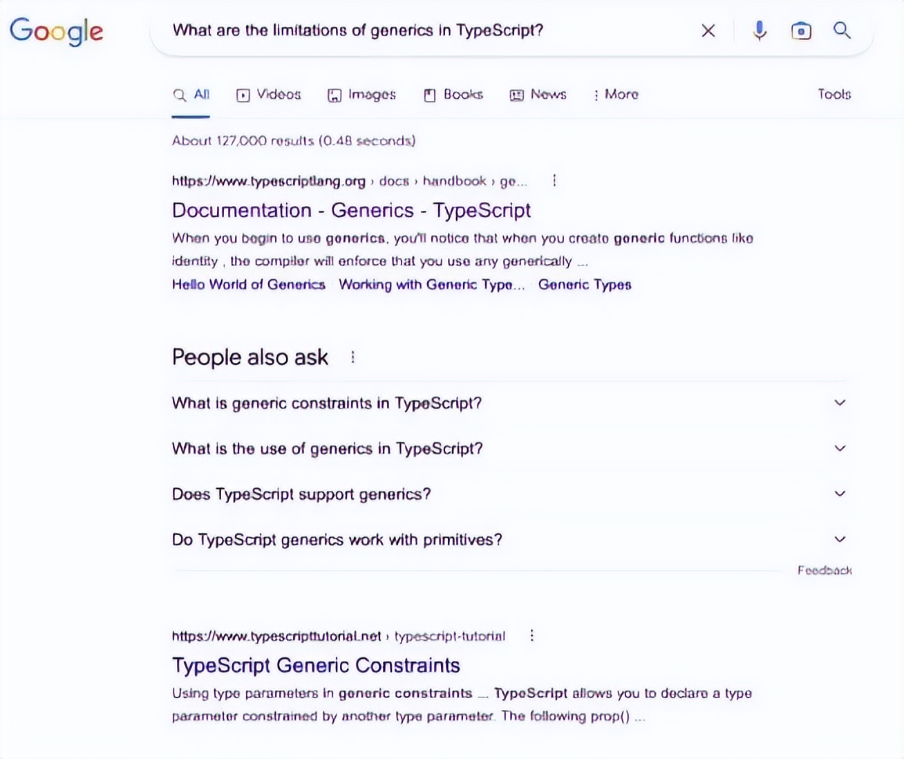This screenshot has width=904, height=759.
Task: Open search by image camera icon
Action: tap(801, 30)
